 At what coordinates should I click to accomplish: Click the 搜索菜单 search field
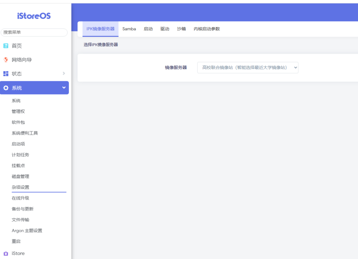tap(34, 32)
